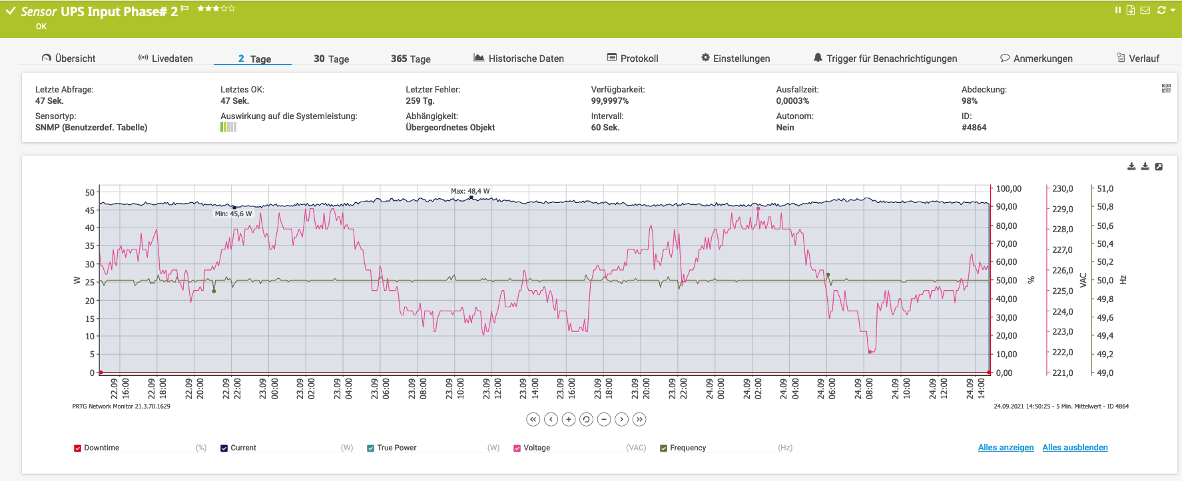Toggle the Downtime channel checkbox
The height and width of the screenshot is (481, 1182).
[78, 448]
